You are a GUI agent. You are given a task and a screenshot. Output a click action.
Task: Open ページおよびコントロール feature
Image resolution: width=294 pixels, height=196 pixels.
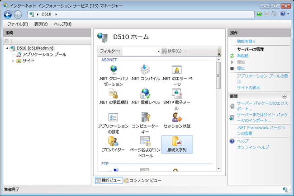click(x=145, y=147)
